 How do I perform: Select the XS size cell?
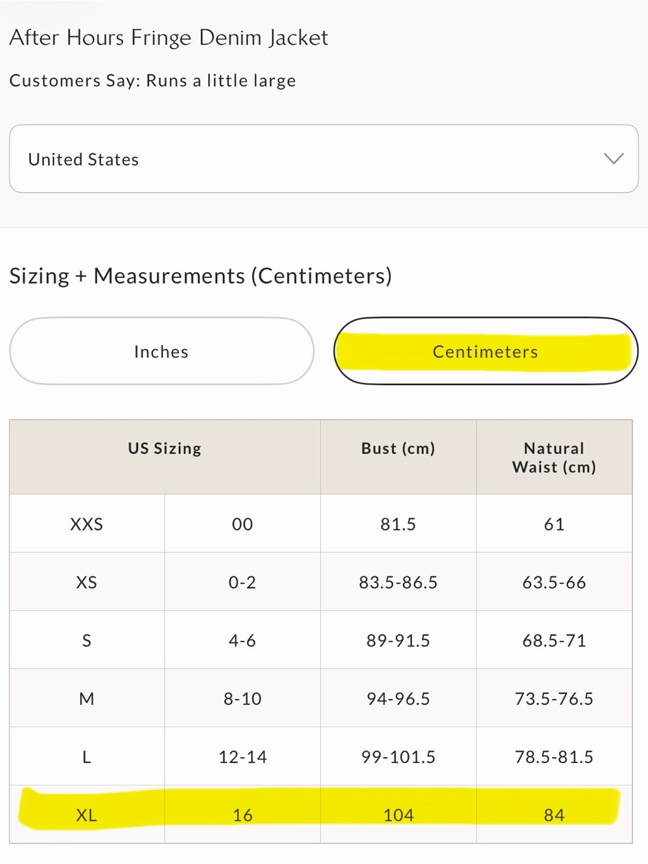tap(87, 582)
